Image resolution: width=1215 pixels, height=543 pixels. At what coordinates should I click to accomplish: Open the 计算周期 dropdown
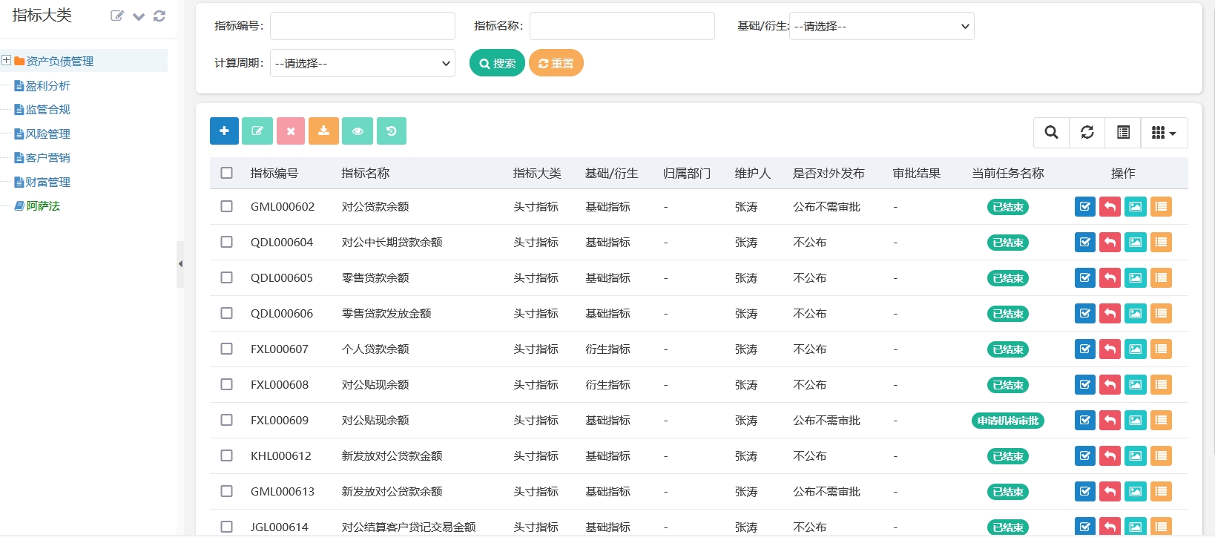point(363,63)
